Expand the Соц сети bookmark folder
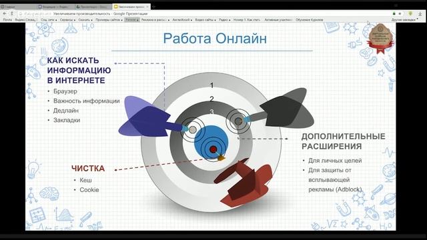 point(49,20)
